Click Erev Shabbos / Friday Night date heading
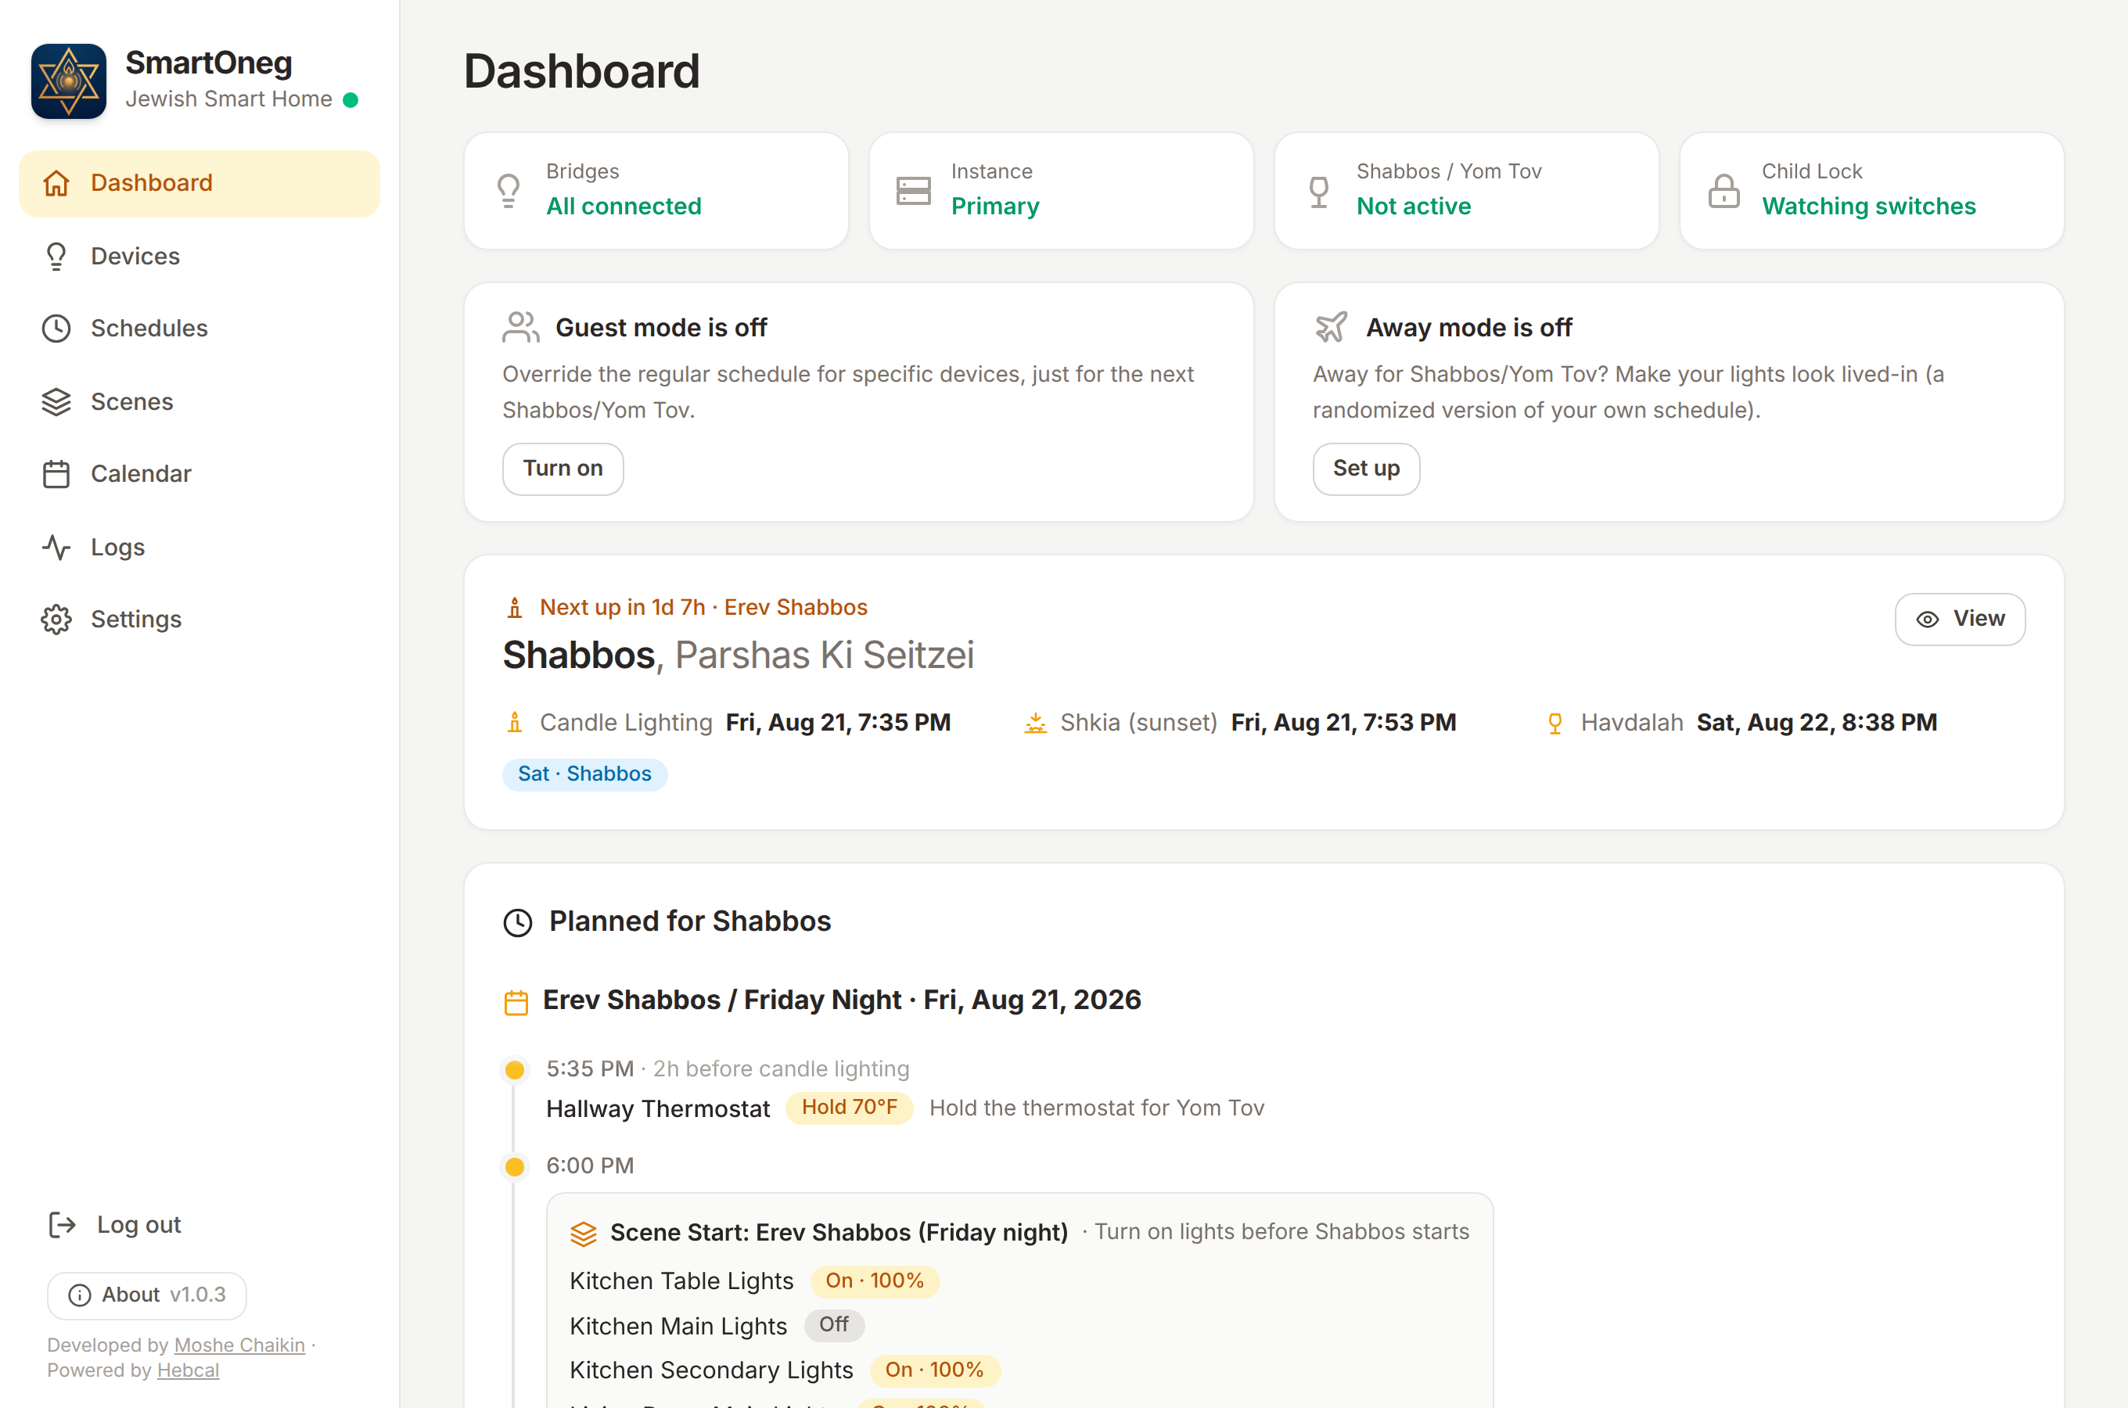Viewport: 2128px width, 1408px height. tap(843, 1000)
